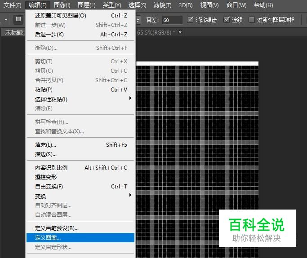307x258 pixels.
Task: Click the new selection mode icon
Action: pos(18,19)
